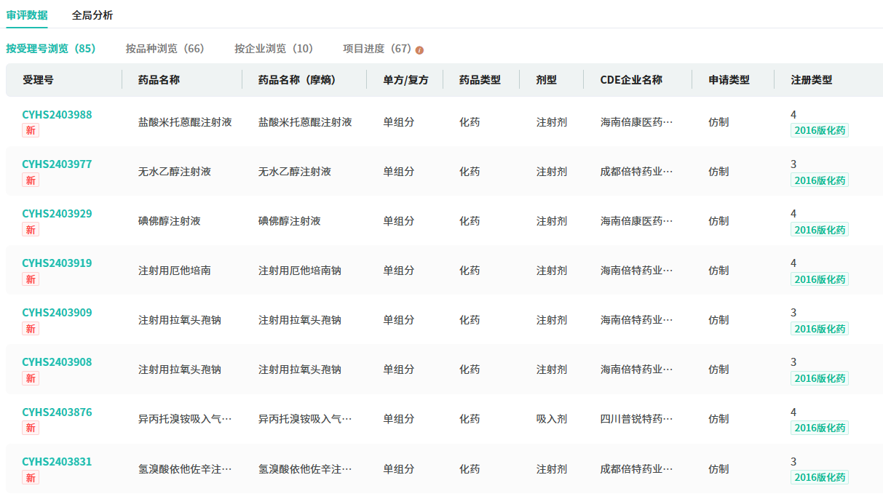Switch to the 全局分析 tab

[92, 15]
